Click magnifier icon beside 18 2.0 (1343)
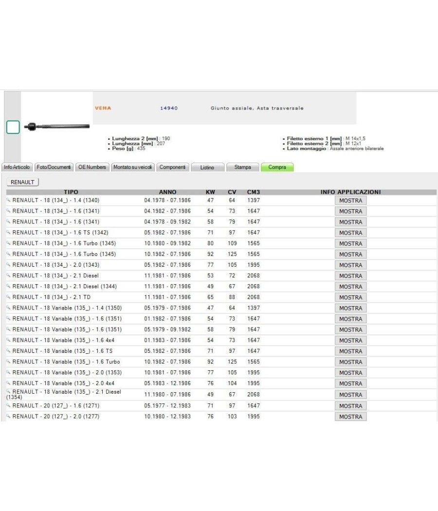438x511 pixels. tap(8, 264)
